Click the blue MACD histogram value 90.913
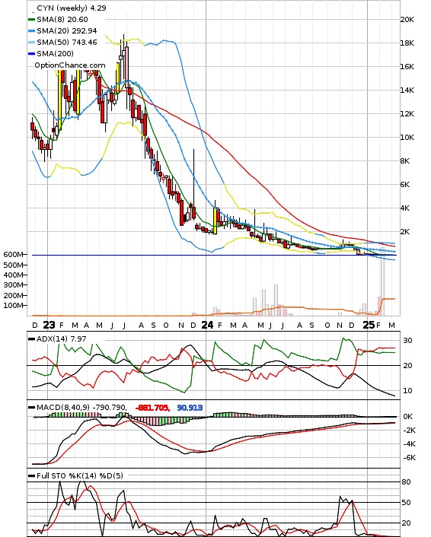The image size is (431, 537). click(x=190, y=408)
